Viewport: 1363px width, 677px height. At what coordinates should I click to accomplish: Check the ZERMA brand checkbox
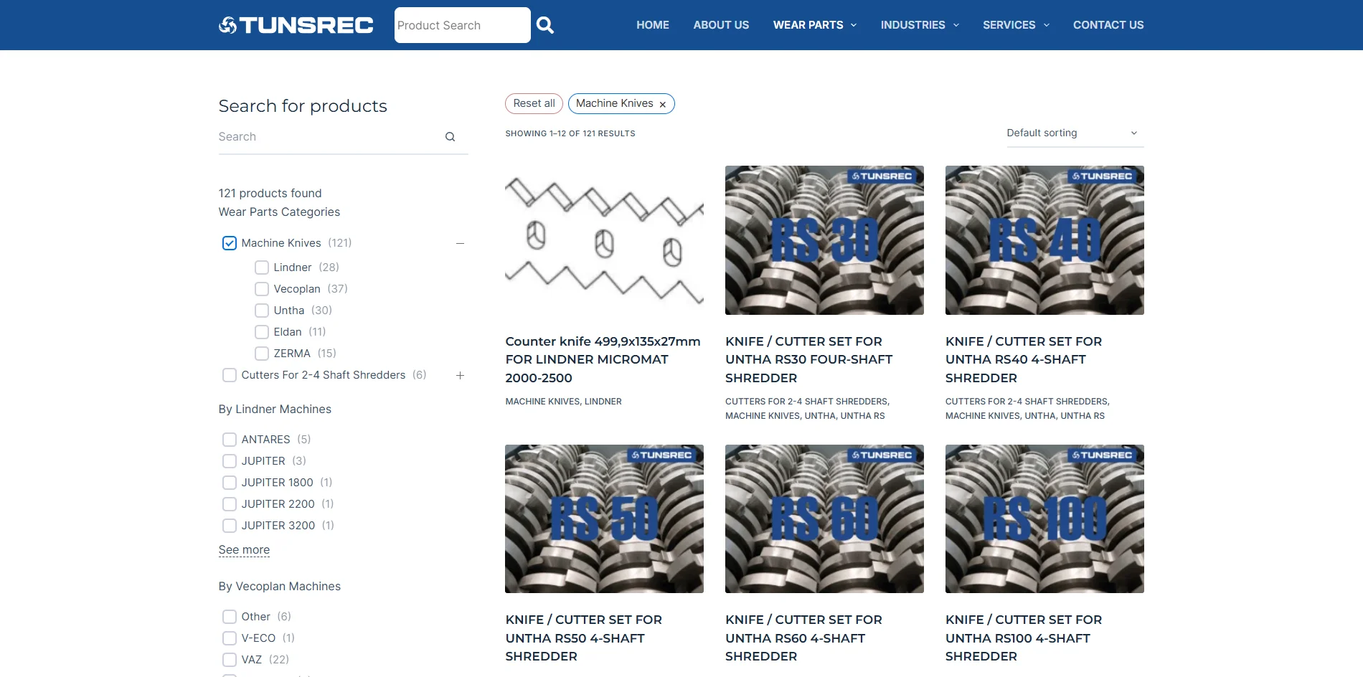click(x=262, y=354)
